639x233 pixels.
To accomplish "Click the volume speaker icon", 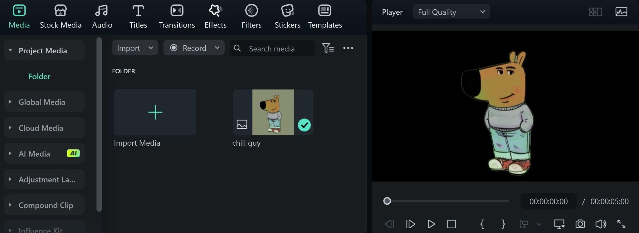I will click(x=601, y=224).
